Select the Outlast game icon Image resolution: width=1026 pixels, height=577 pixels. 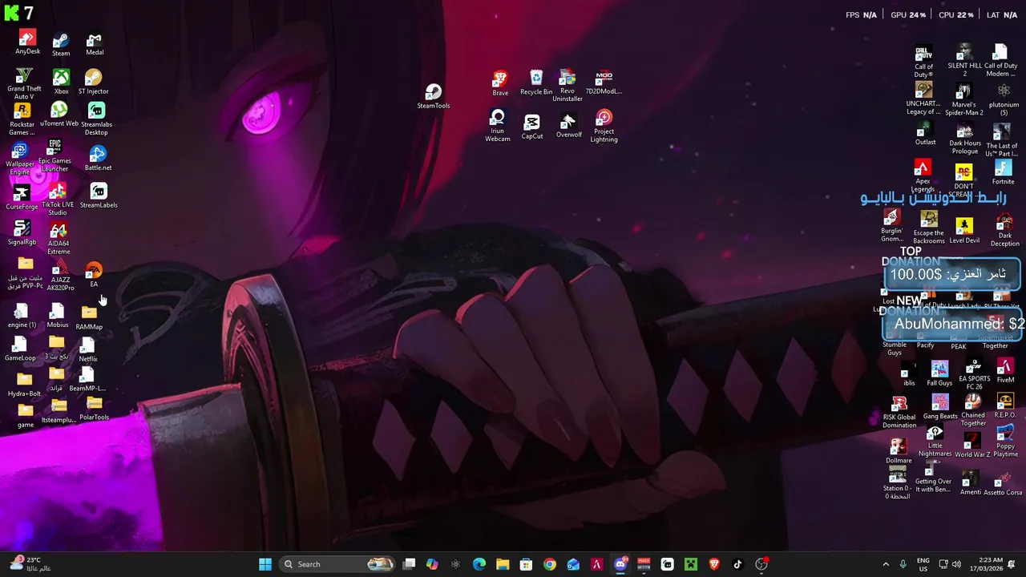coord(926,135)
